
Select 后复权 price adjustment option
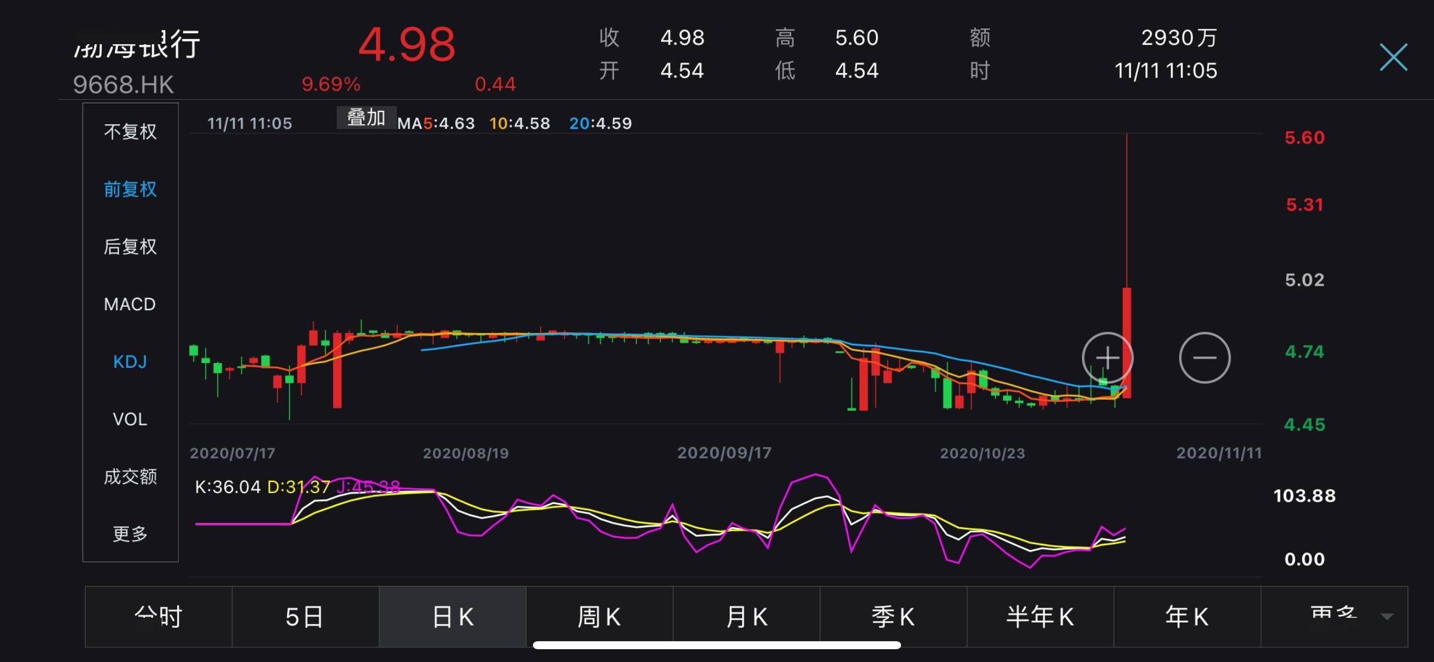[130, 246]
